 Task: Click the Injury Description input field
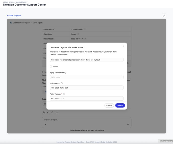[87, 77]
